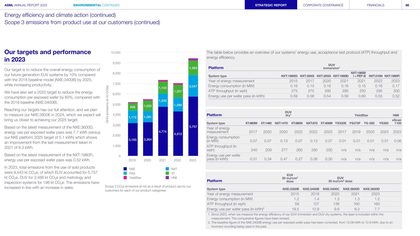The width and height of the screenshot is (420, 236).
Task: Click the 5,757 bar segment for 2023
Action: [x=193, y=126]
